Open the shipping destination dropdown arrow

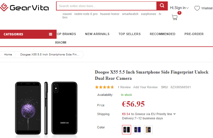(174, 114)
